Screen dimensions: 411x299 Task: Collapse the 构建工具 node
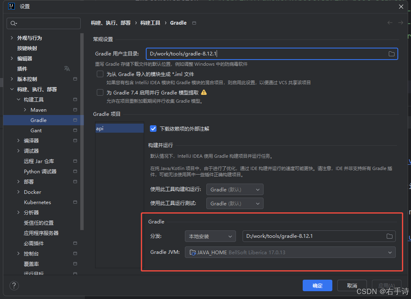pos(19,99)
